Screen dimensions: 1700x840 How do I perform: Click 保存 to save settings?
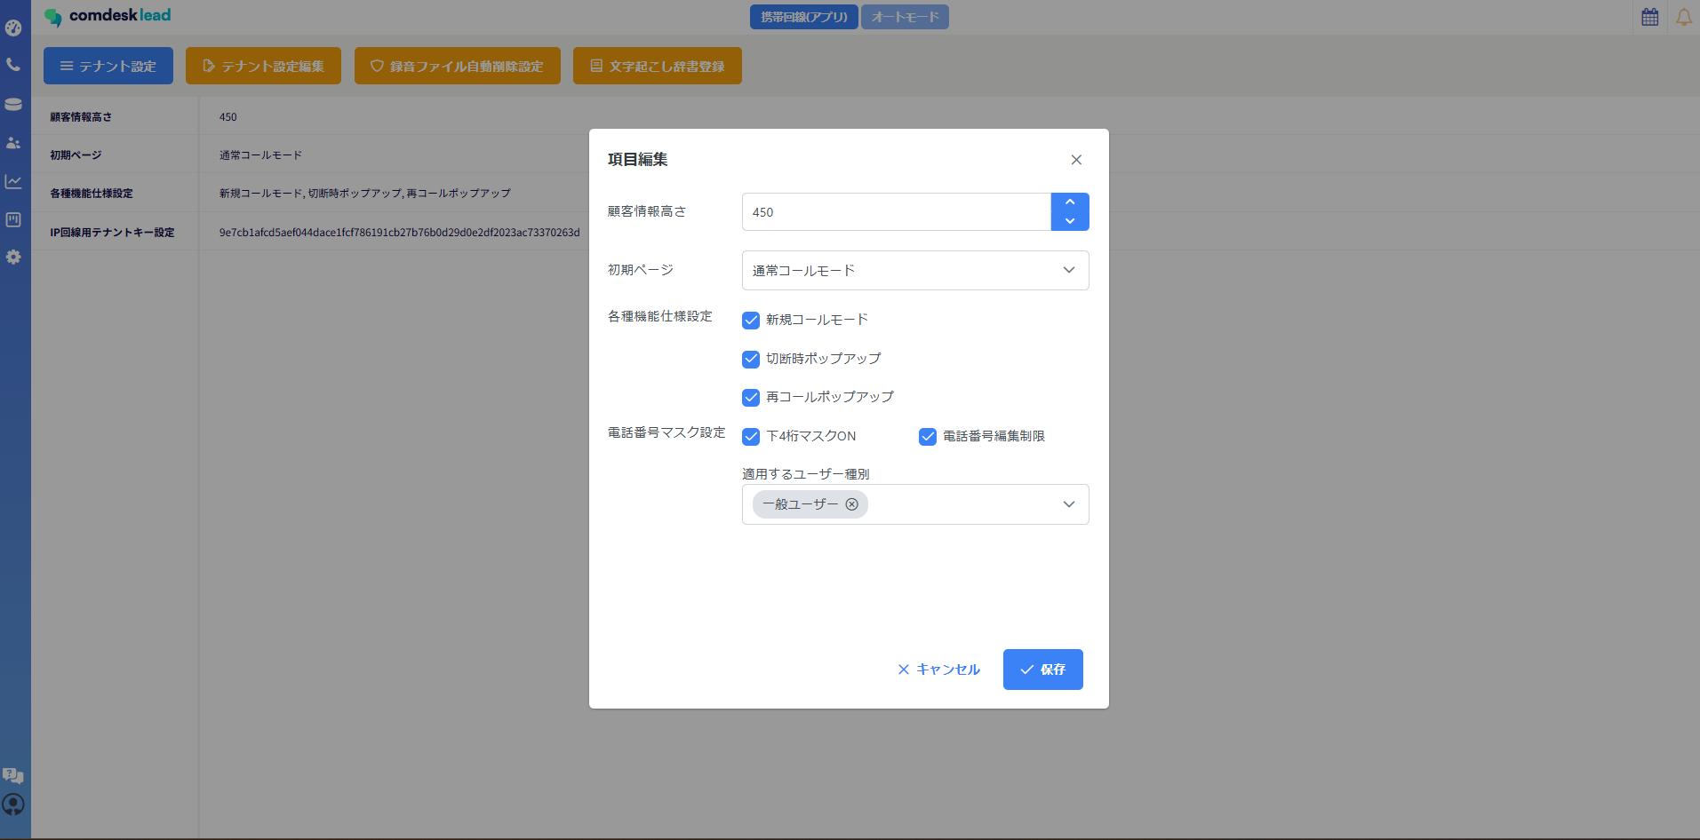(x=1043, y=670)
